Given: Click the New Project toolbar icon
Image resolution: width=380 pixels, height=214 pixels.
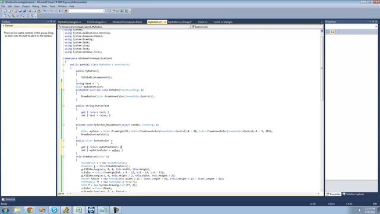Looking at the screenshot, I should [5, 11].
